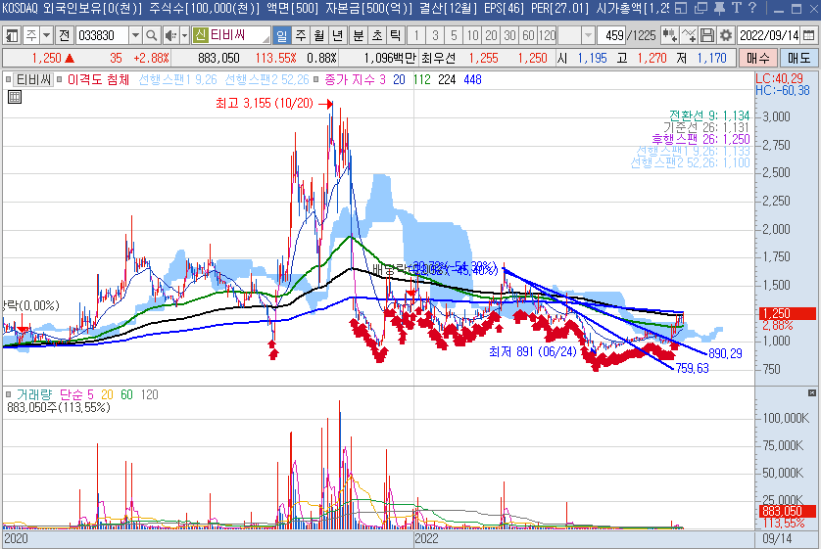Viewport: 821px width, 549px height.
Task: Focus the stock code field 033830
Action: point(102,35)
